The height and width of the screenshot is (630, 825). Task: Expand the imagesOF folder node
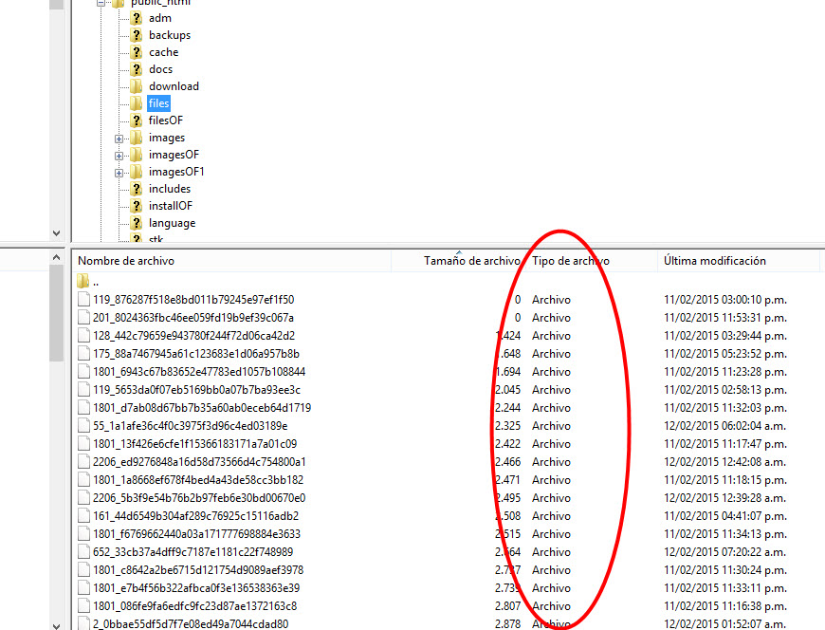(x=119, y=156)
